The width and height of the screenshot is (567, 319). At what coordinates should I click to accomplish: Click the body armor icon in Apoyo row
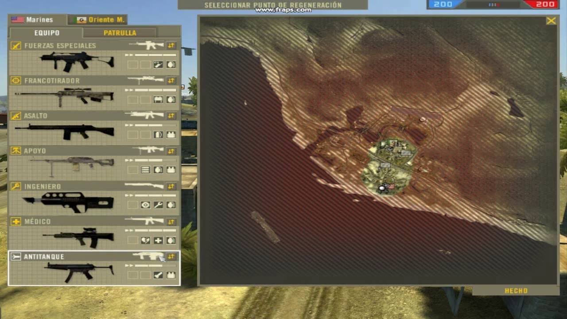171,170
